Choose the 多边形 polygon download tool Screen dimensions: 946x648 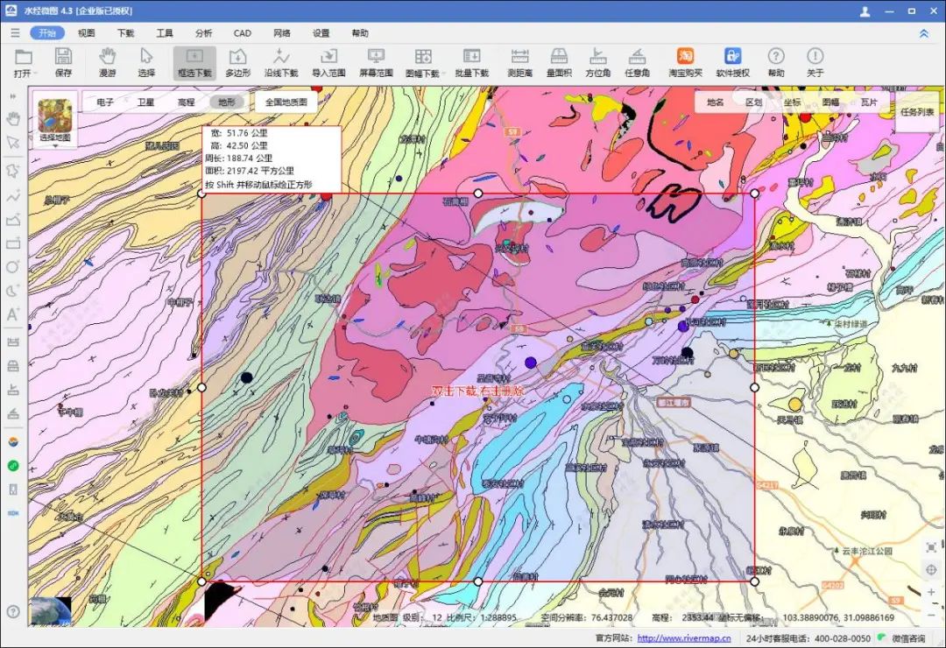(237, 63)
